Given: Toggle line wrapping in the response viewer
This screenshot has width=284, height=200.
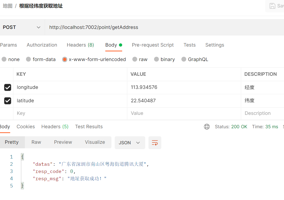Looking at the screenshot, I should click(155, 142).
